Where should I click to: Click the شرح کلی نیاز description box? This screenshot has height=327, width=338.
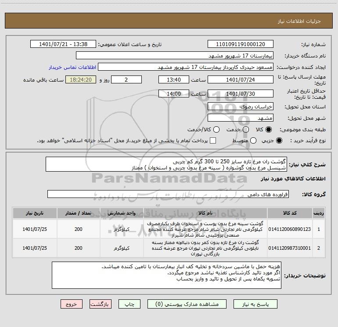point(166,165)
